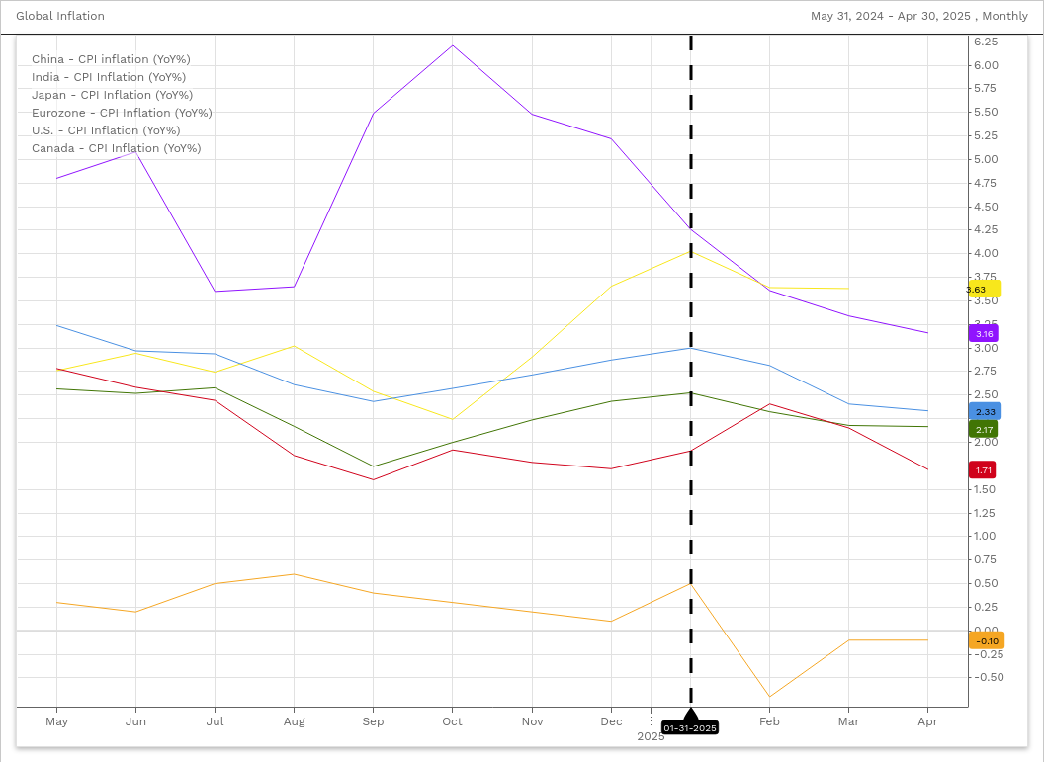Select the Eurozone CPI Inflation legend item
The image size is (1044, 762).
(x=122, y=113)
